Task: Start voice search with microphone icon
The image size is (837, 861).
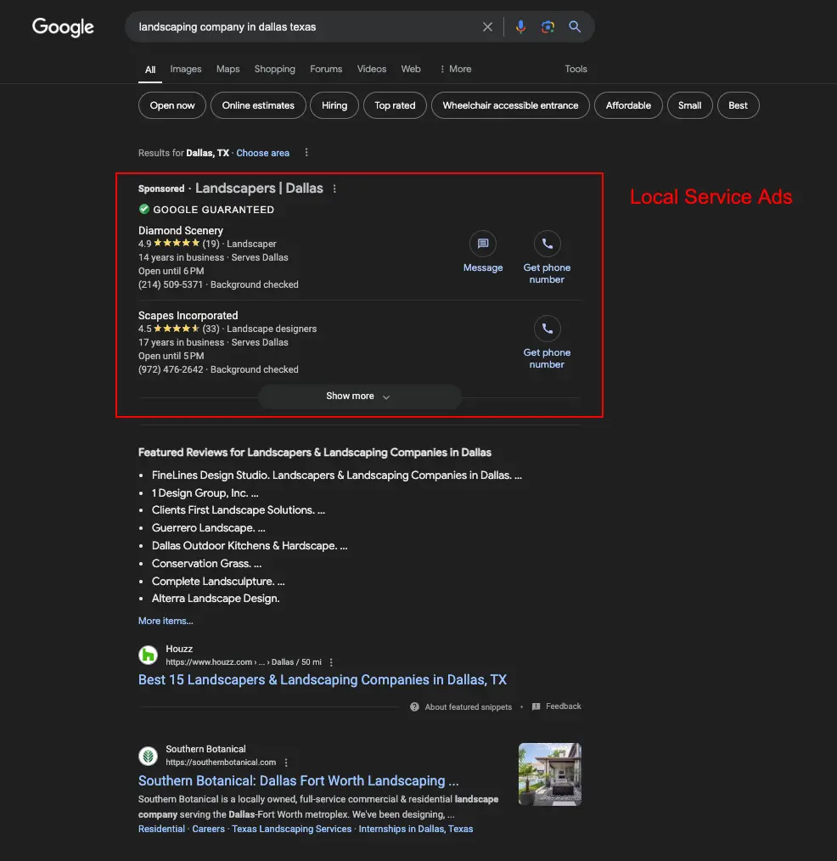Action: pyautogui.click(x=520, y=27)
